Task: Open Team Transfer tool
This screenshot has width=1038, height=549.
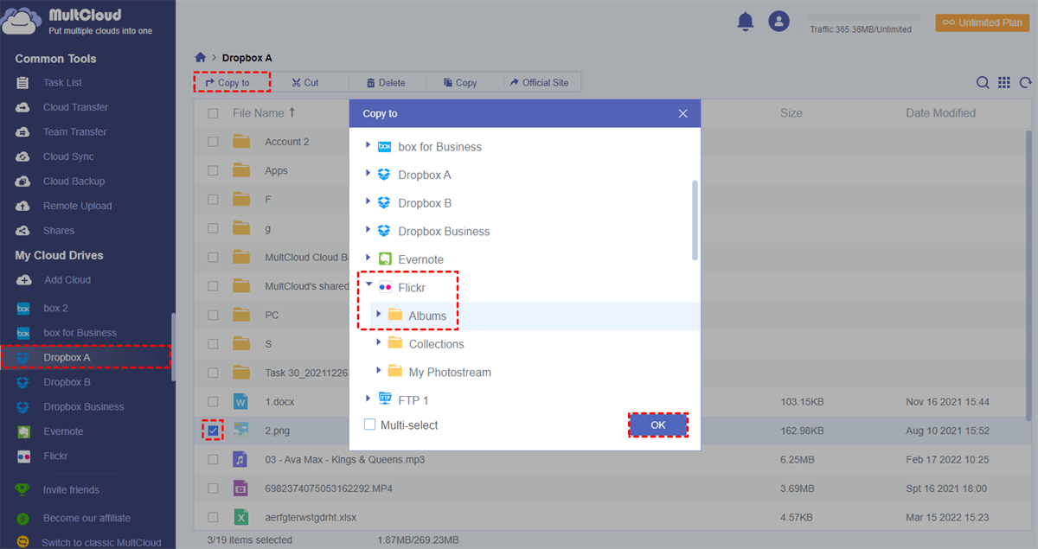Action: click(74, 132)
